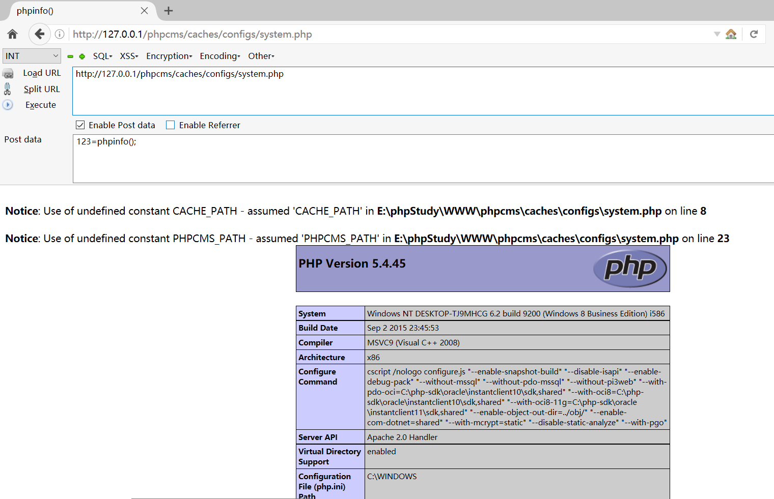Screen dimensions: 774x499
Task: Go back with the browser arrow button
Action: 39,34
